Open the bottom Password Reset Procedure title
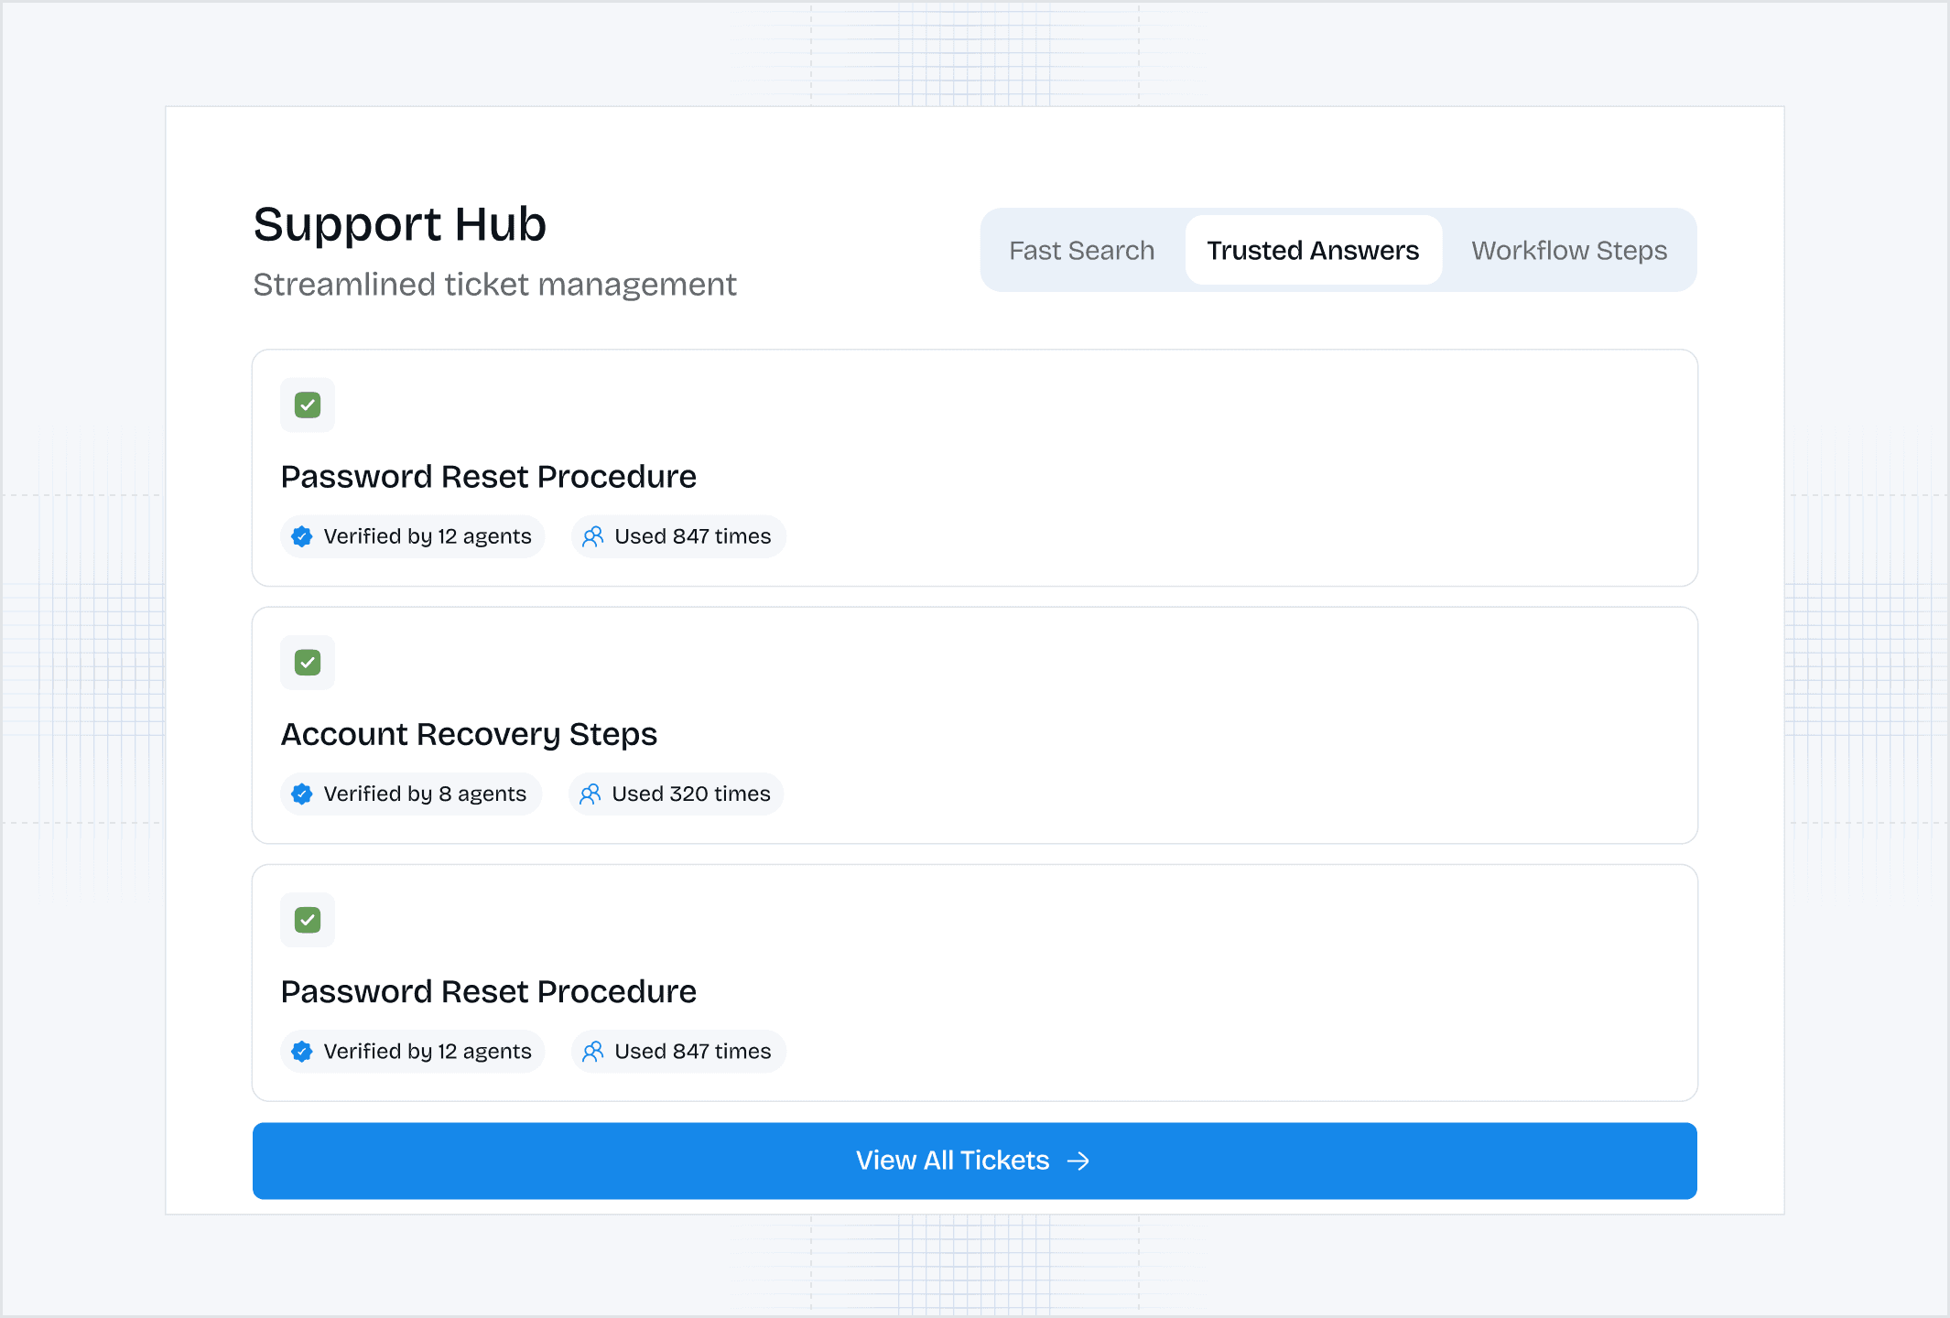The width and height of the screenshot is (1950, 1318). pos(488,992)
